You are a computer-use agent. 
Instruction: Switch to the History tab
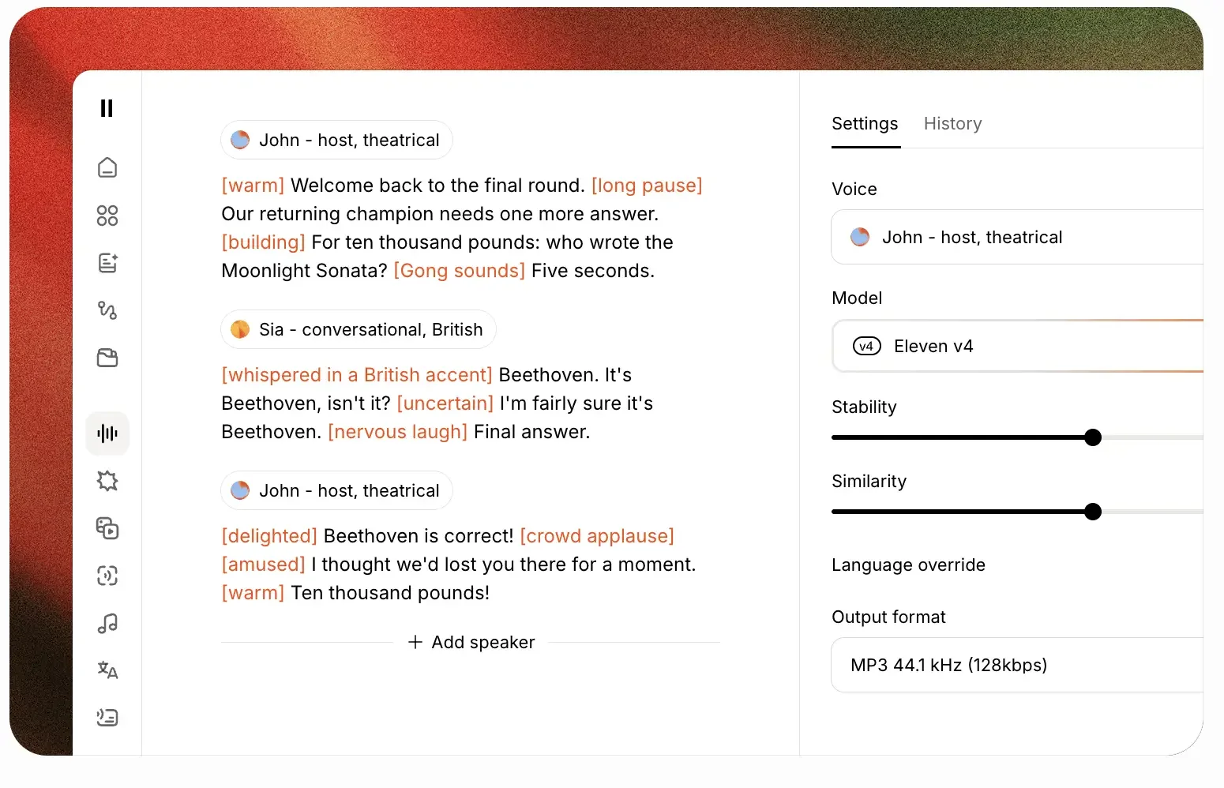tap(952, 124)
